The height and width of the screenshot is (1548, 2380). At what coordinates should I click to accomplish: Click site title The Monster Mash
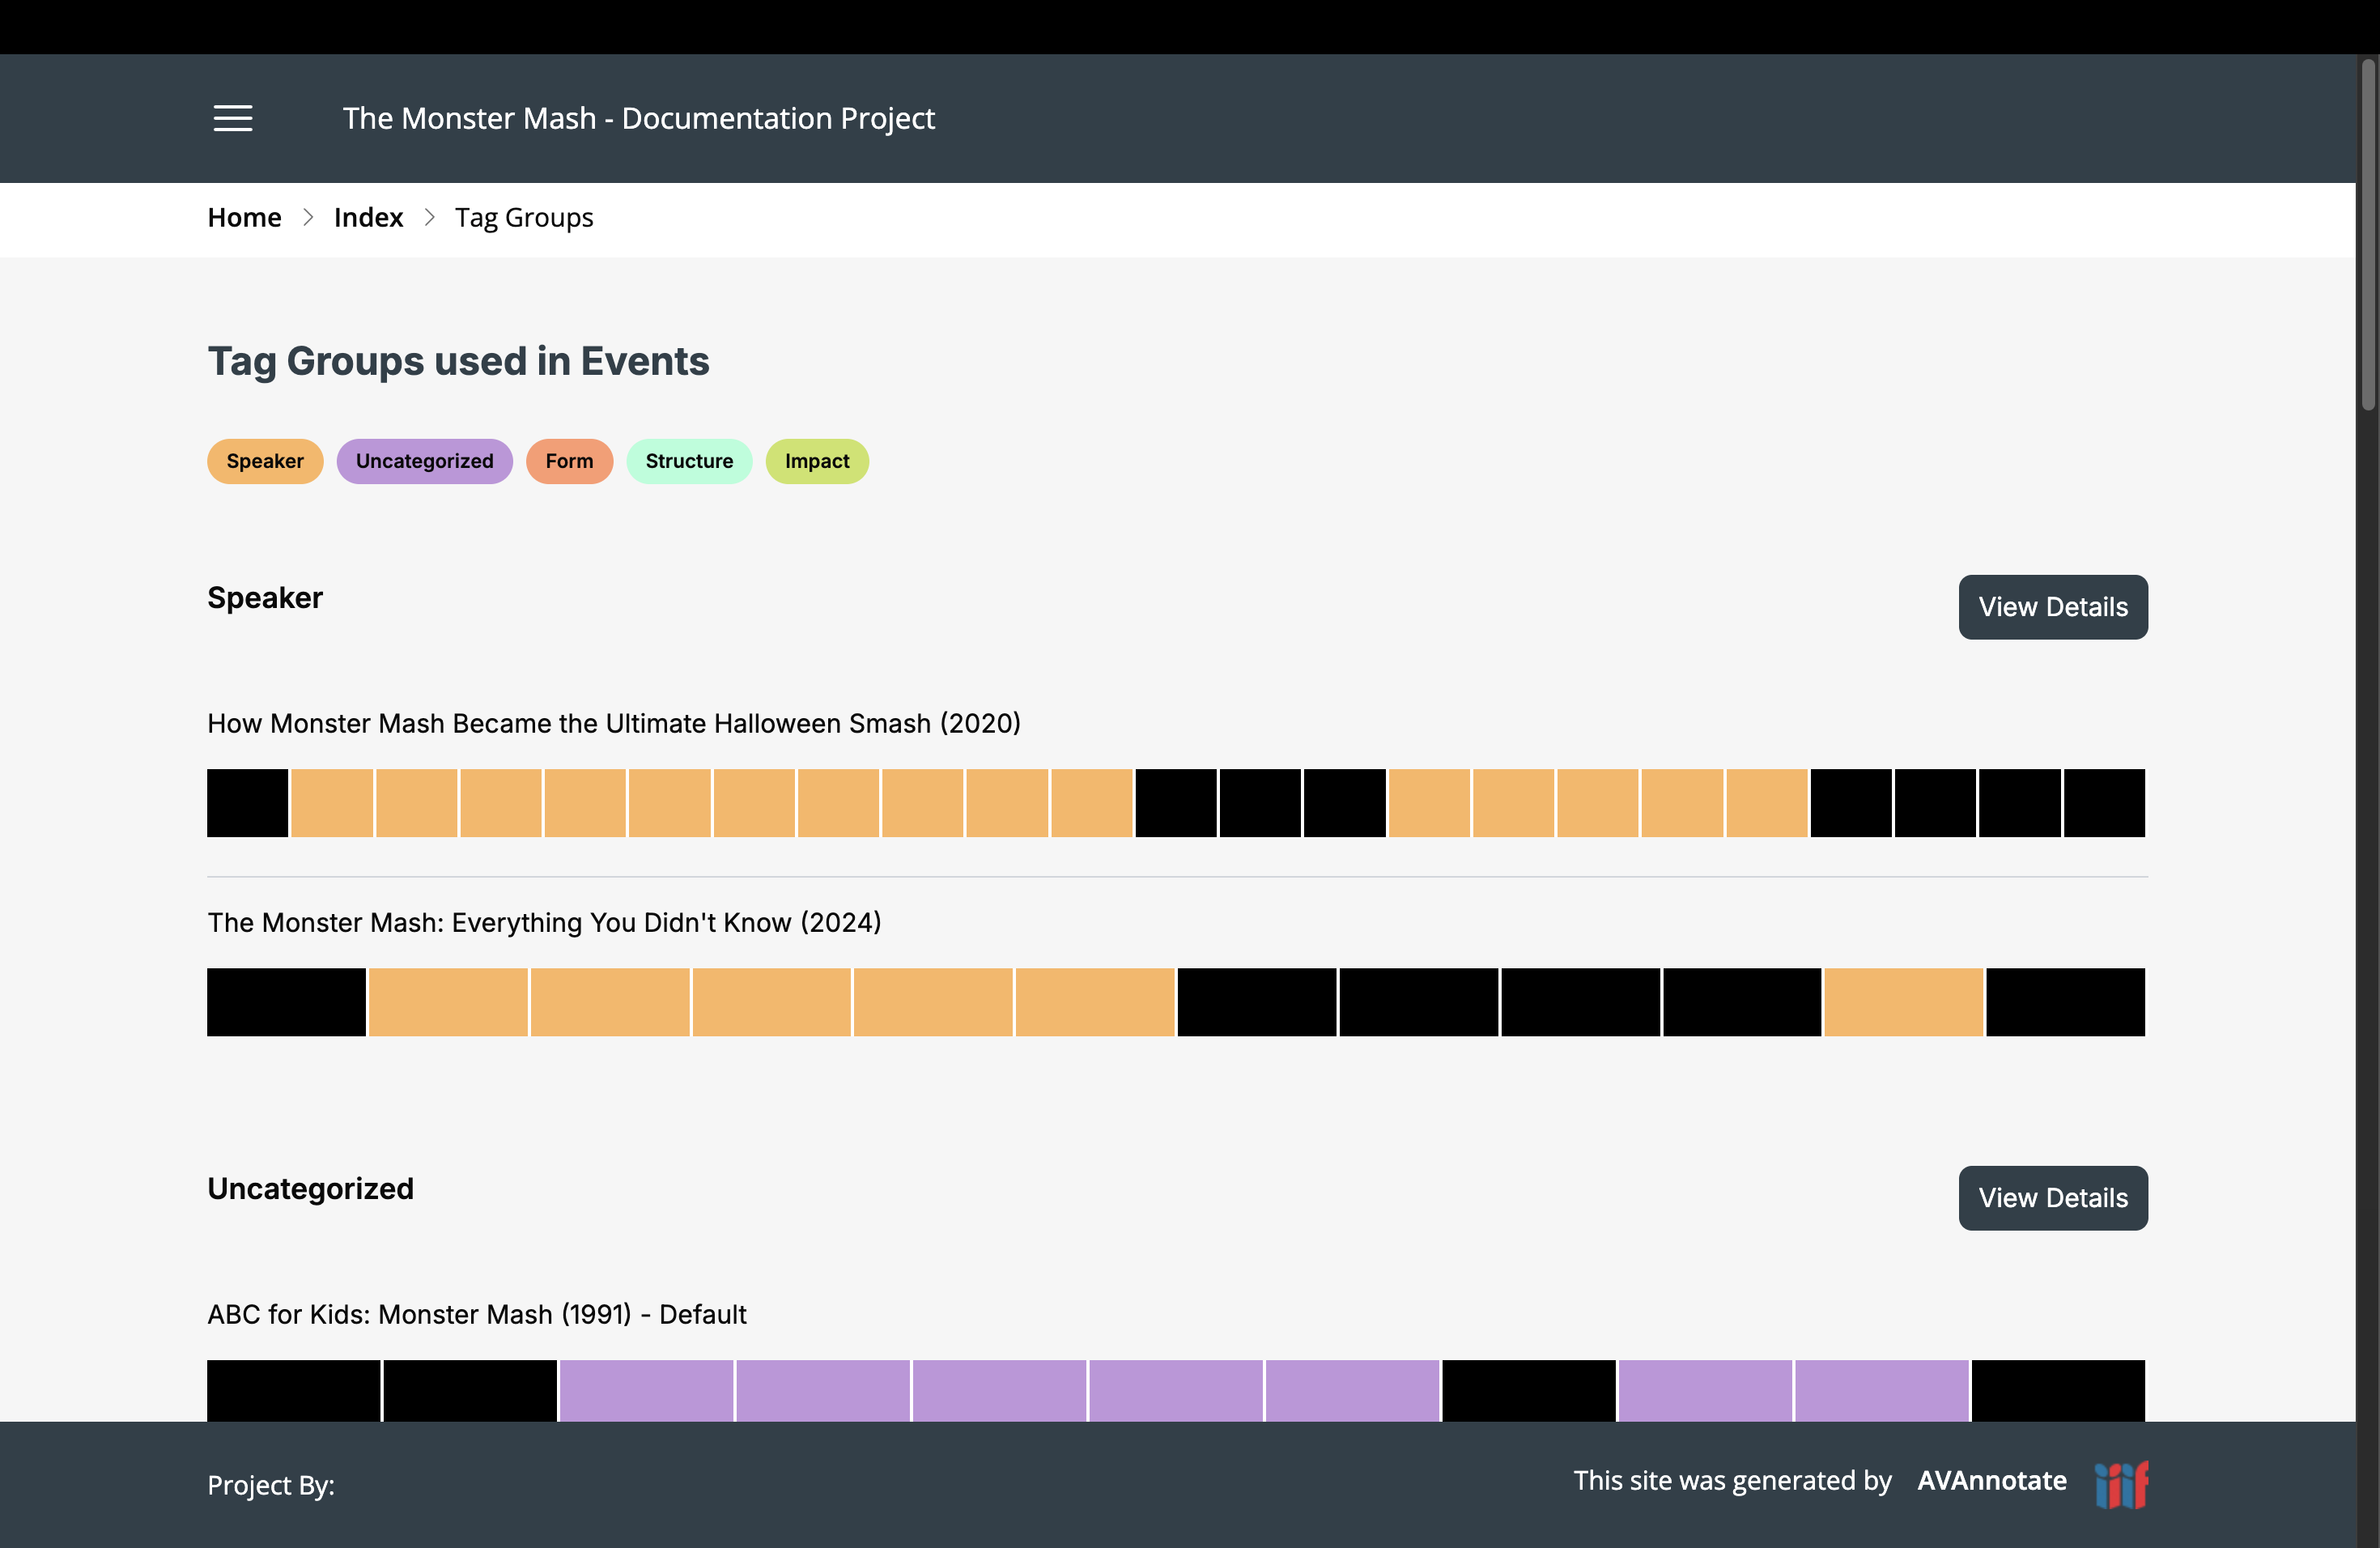[x=638, y=118]
